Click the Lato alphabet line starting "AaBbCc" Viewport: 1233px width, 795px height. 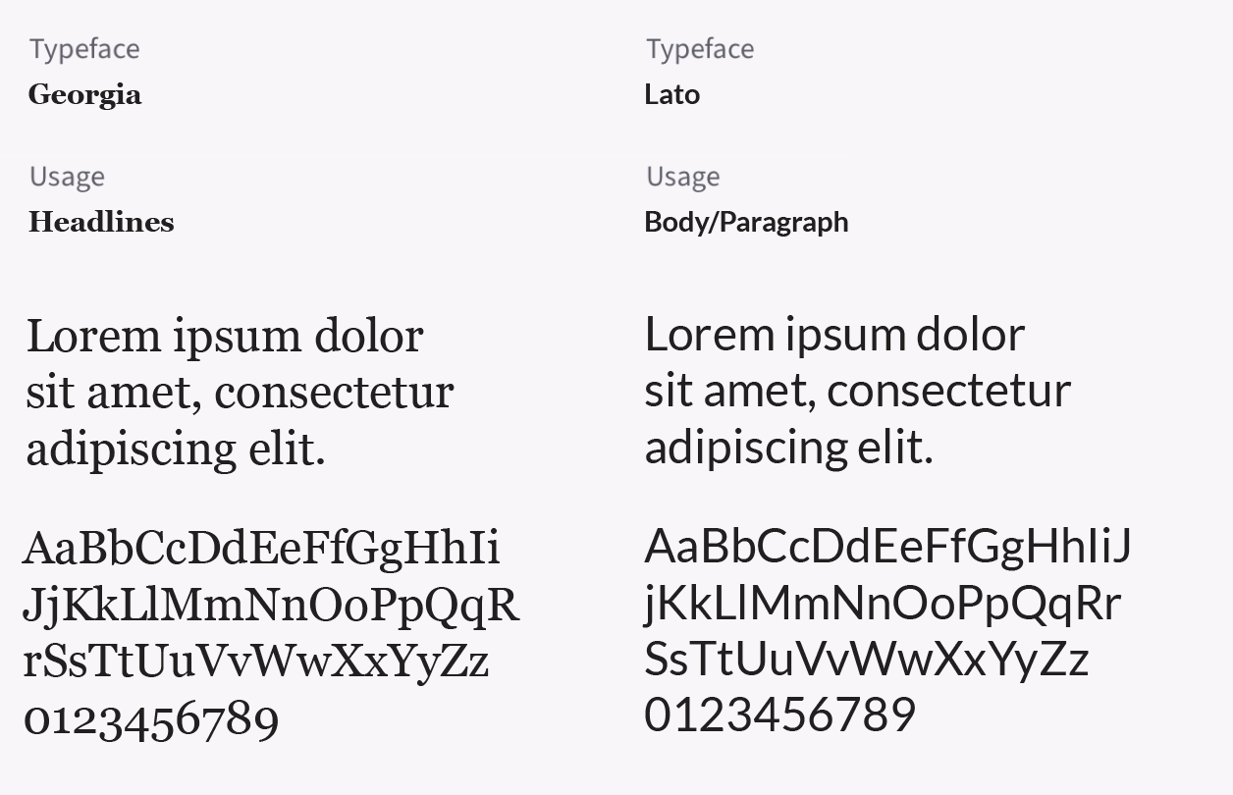point(887,546)
